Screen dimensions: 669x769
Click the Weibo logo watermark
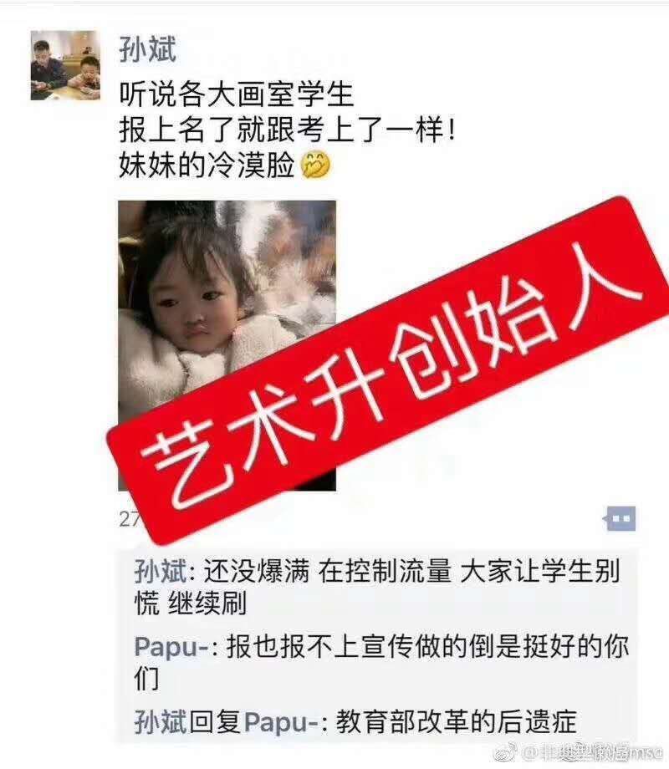click(x=504, y=752)
